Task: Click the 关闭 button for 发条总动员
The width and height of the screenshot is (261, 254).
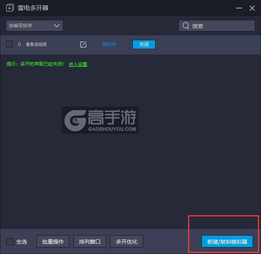Action: [x=144, y=45]
